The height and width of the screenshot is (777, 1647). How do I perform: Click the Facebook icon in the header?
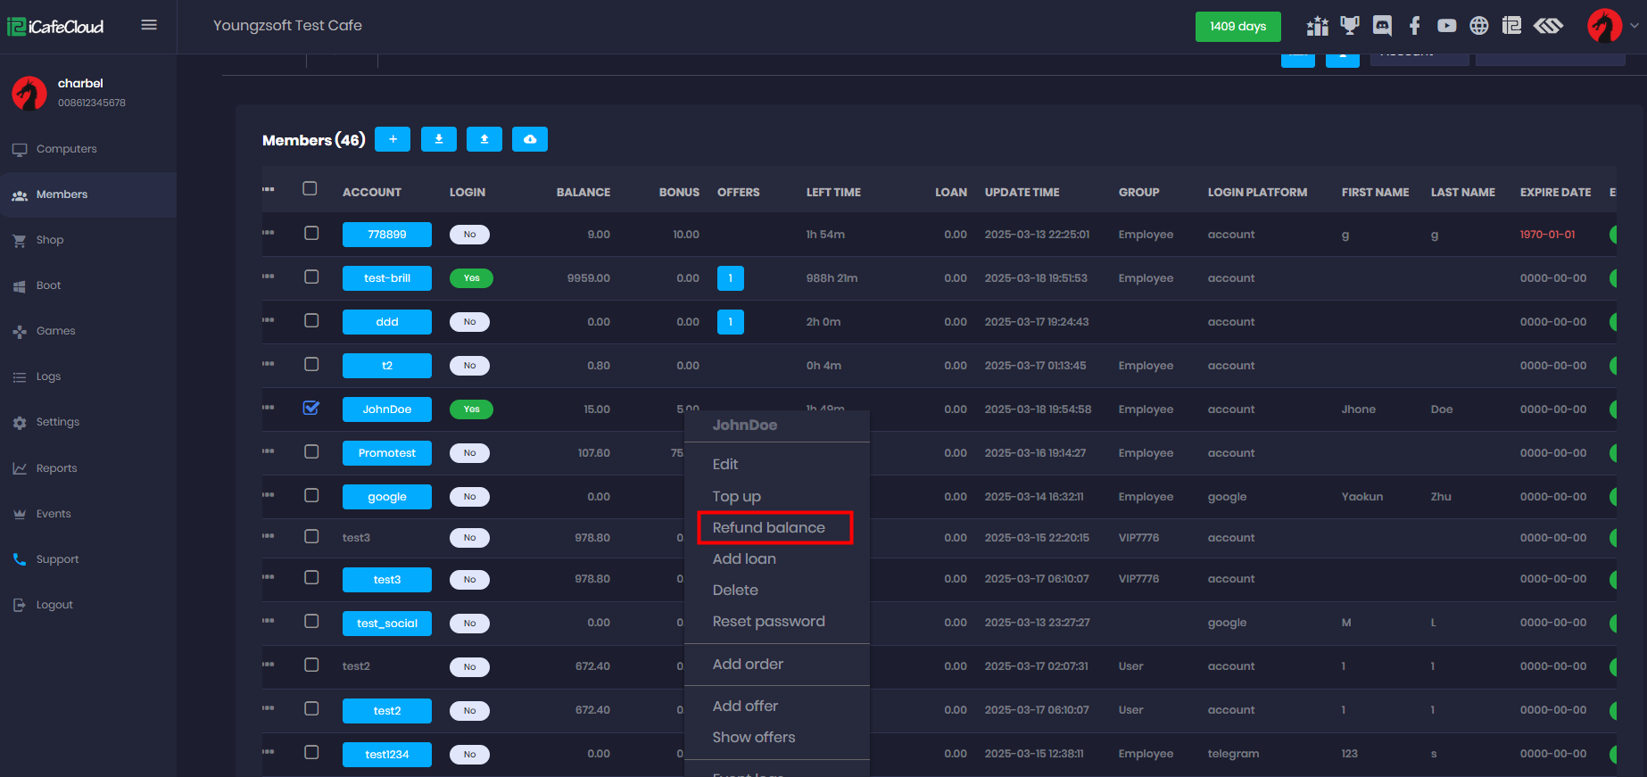coord(1414,26)
